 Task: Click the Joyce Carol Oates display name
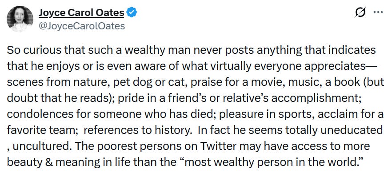(81, 12)
